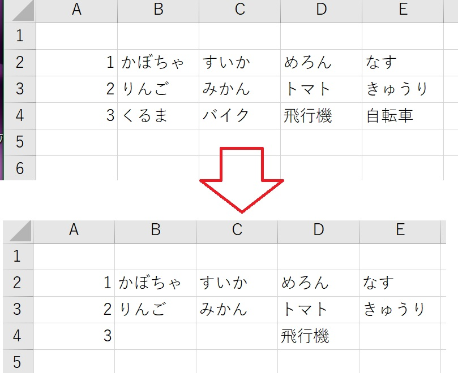Click cell containing トマト in top sheet

(x=322, y=89)
